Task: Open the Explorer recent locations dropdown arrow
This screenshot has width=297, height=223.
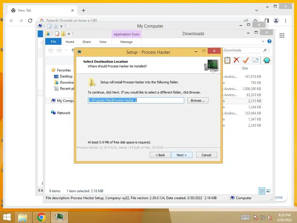Action: (66, 50)
